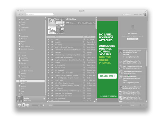Image resolution: width=164 pixels, height=123 pixels.
Task: Click Start Playlist Radio
Action: click(x=87, y=23)
